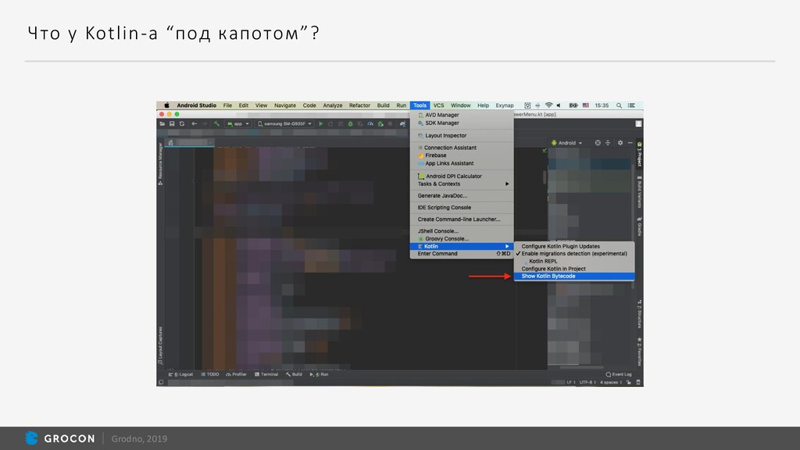The height and width of the screenshot is (450, 800).
Task: Expand Tasks & Contexts submenu
Action: click(x=462, y=184)
